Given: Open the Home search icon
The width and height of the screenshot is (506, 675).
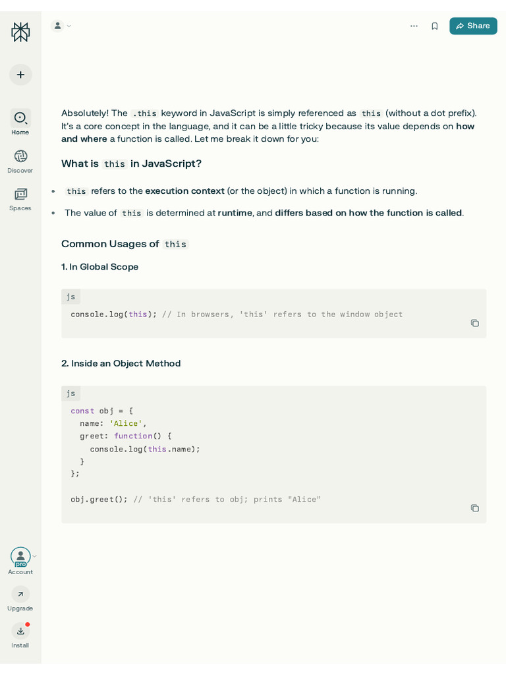Looking at the screenshot, I should pos(20,118).
